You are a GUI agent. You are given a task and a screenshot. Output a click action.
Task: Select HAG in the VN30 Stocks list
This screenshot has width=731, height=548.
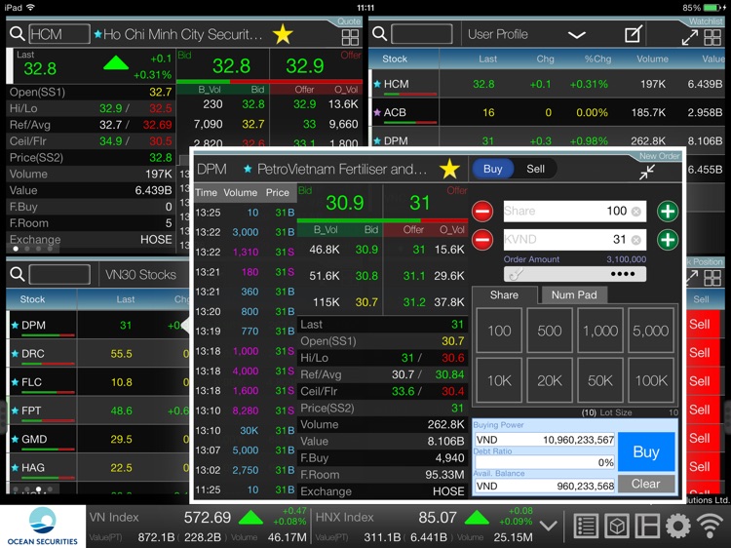[x=98, y=467]
